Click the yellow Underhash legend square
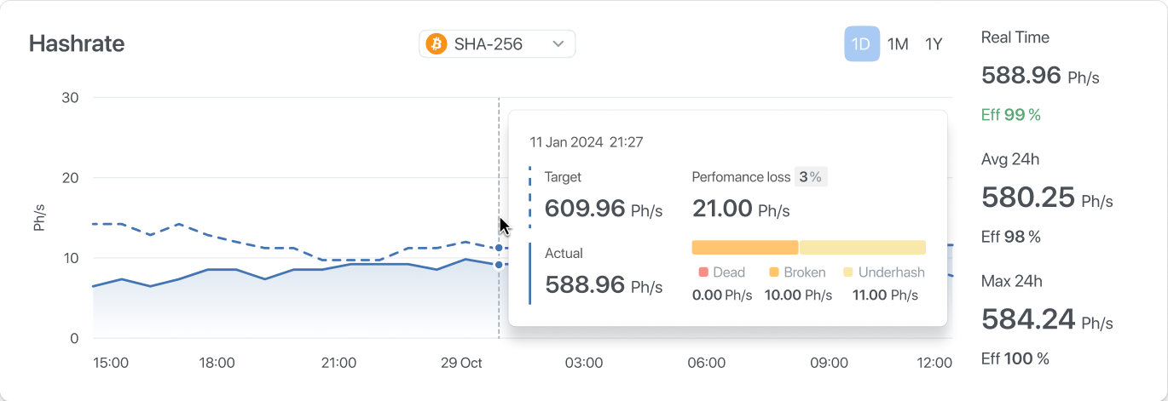Screen dimensions: 1168x401 pos(847,272)
